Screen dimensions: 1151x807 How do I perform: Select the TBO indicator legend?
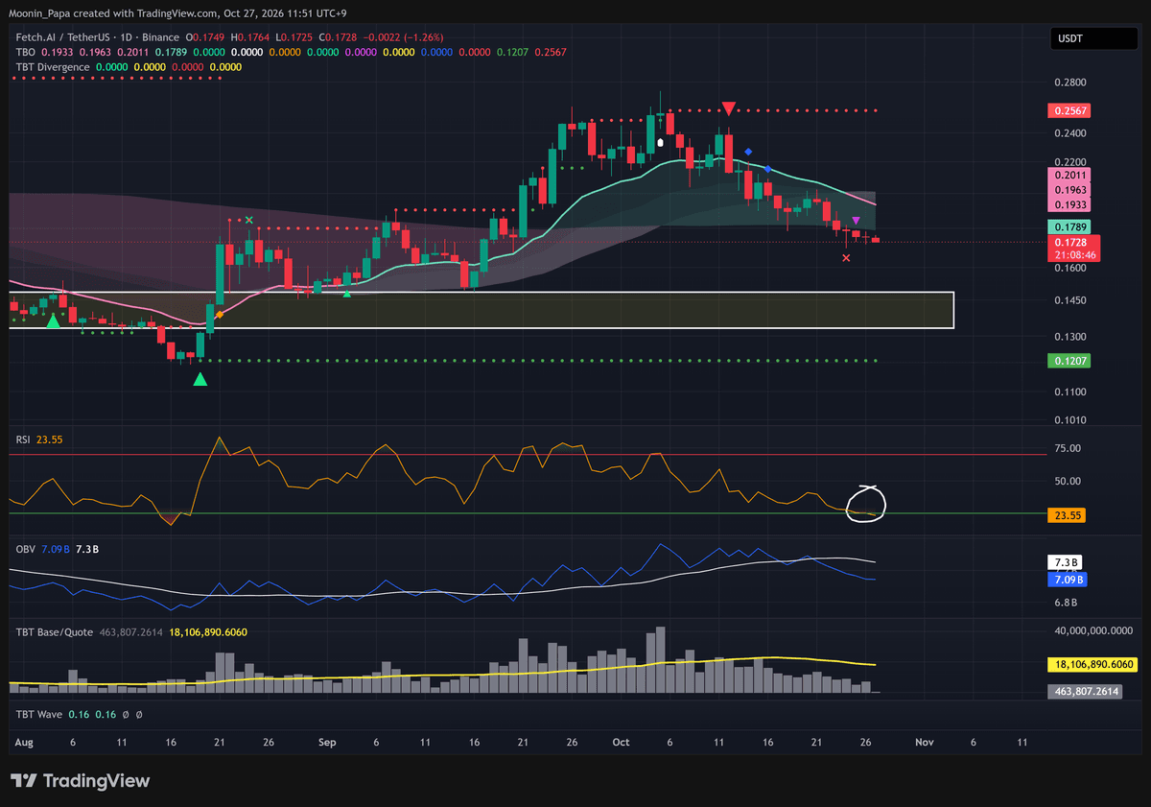click(27, 52)
